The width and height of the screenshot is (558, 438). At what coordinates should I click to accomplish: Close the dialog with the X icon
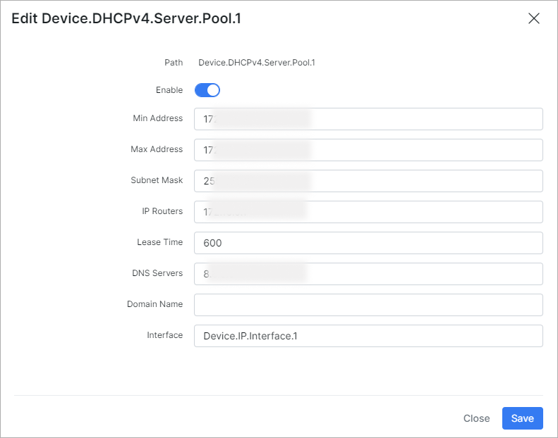point(534,18)
